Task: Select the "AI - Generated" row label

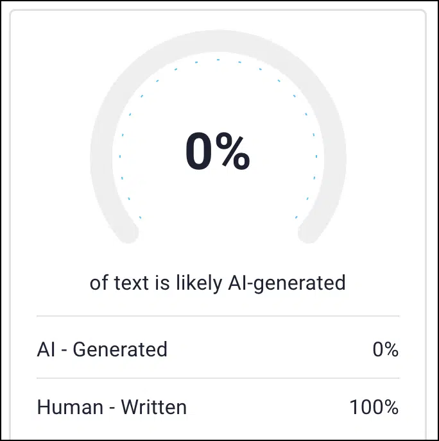Action: [x=102, y=349]
